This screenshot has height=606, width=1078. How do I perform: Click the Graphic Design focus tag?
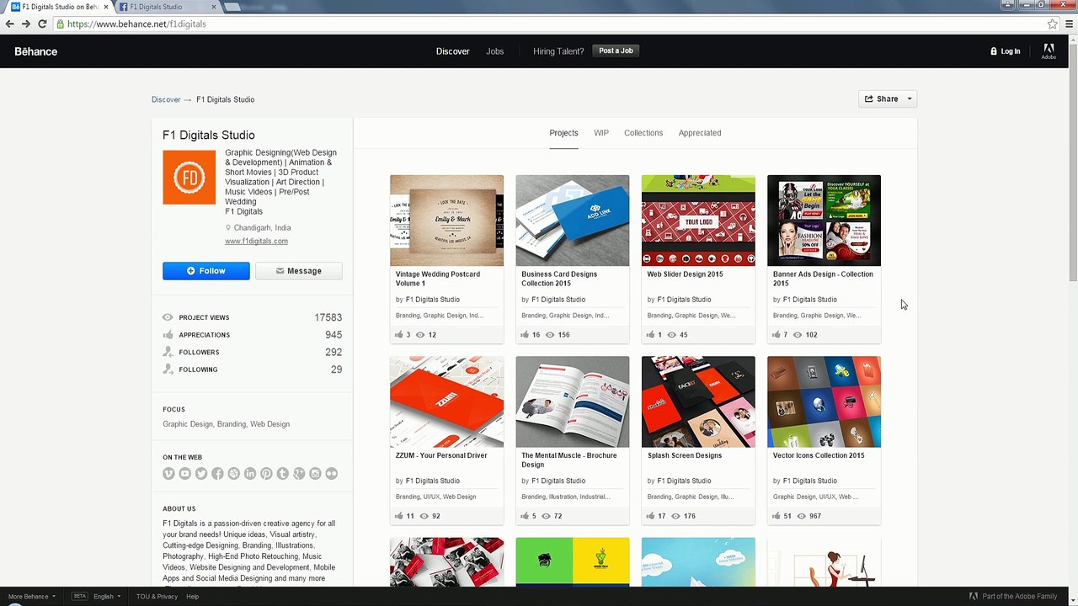click(x=188, y=424)
